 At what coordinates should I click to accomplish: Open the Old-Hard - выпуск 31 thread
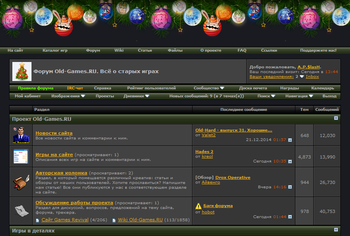click(234, 130)
